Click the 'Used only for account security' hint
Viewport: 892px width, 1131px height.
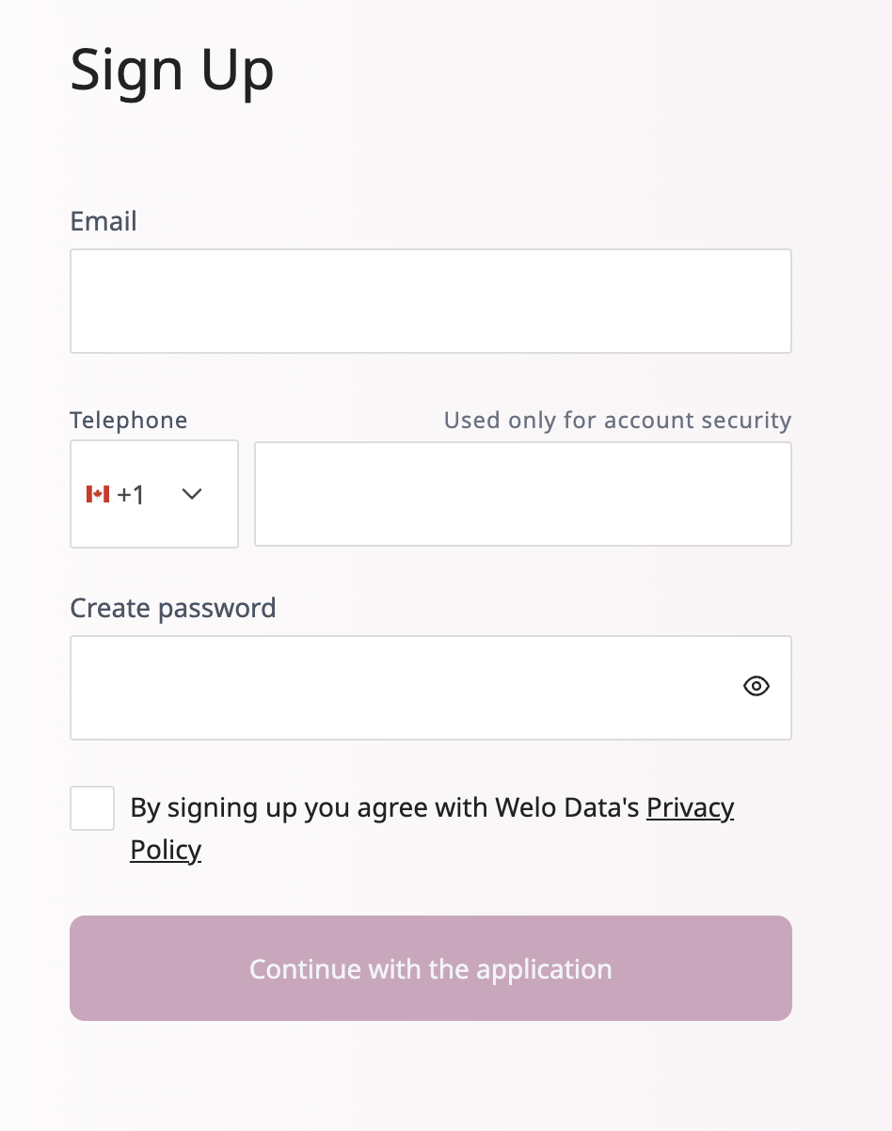(x=617, y=420)
